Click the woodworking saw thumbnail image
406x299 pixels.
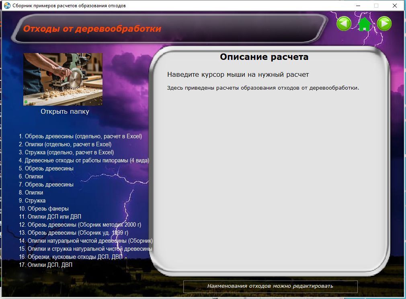(x=63, y=79)
